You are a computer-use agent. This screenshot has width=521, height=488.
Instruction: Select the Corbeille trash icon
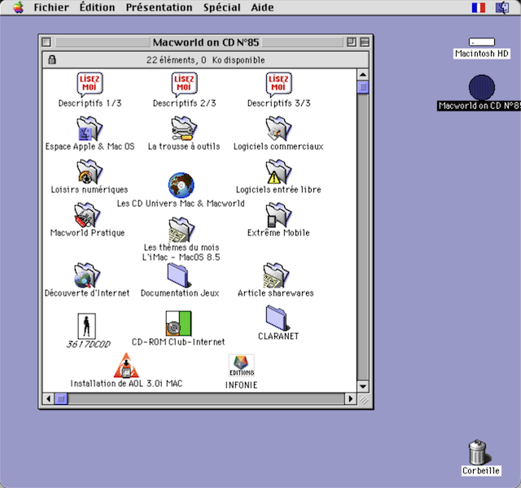[478, 452]
